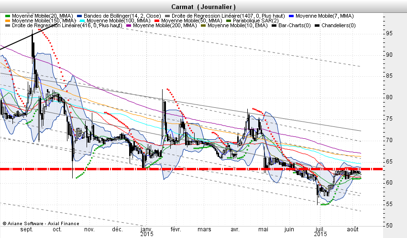Select the 'Moyenne Mobile(50, MMA)' legend label

(x=192, y=21)
